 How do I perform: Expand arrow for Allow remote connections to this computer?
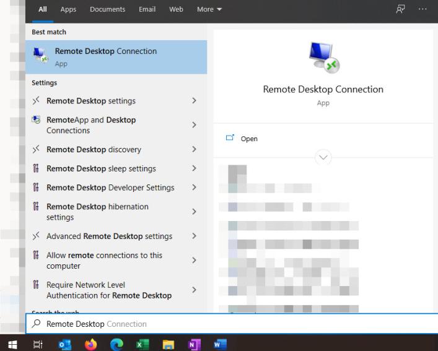pos(194,261)
